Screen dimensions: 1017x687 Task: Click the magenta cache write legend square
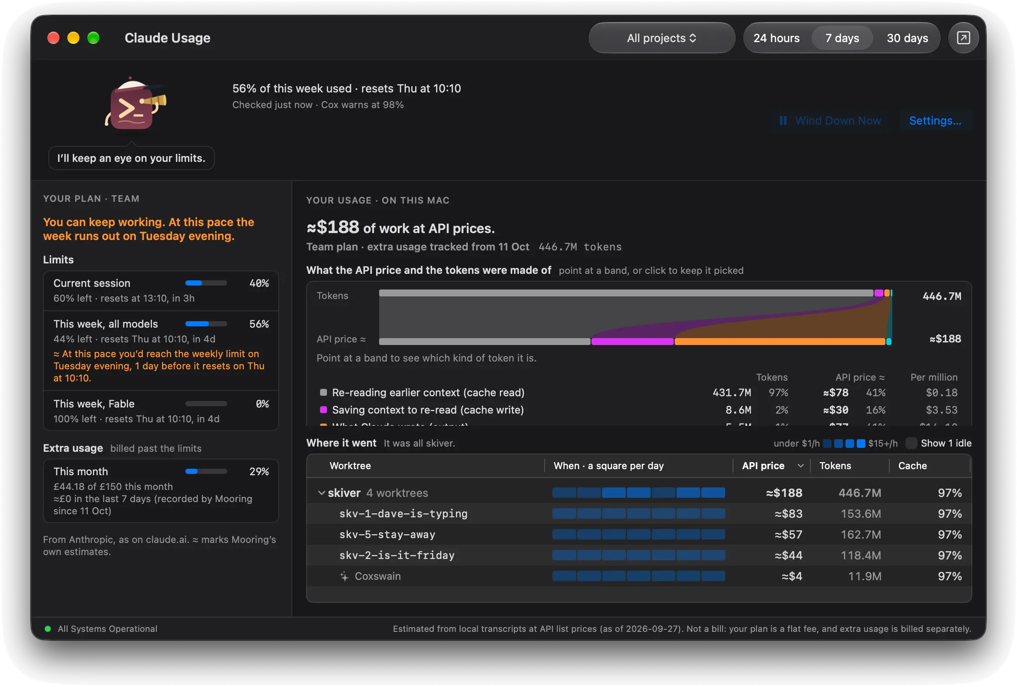pos(324,410)
